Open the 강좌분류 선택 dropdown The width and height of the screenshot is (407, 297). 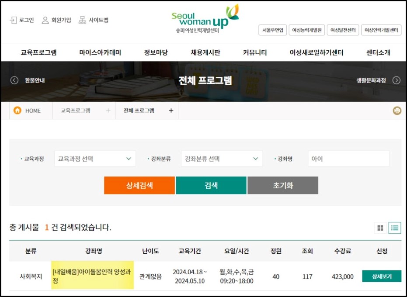click(x=222, y=159)
